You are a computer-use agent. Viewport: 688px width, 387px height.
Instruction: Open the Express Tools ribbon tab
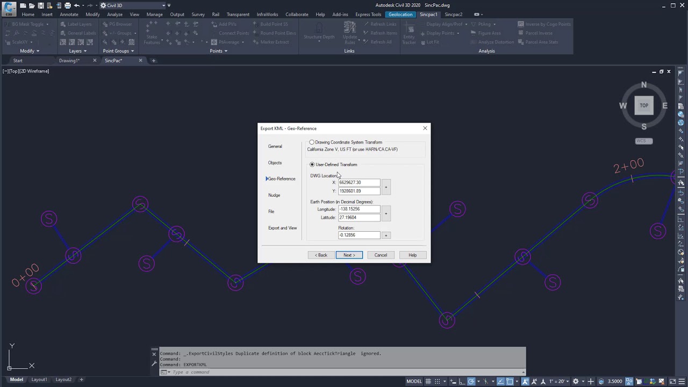pyautogui.click(x=368, y=15)
